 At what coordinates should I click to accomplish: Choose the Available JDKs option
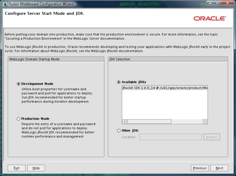[119, 82]
